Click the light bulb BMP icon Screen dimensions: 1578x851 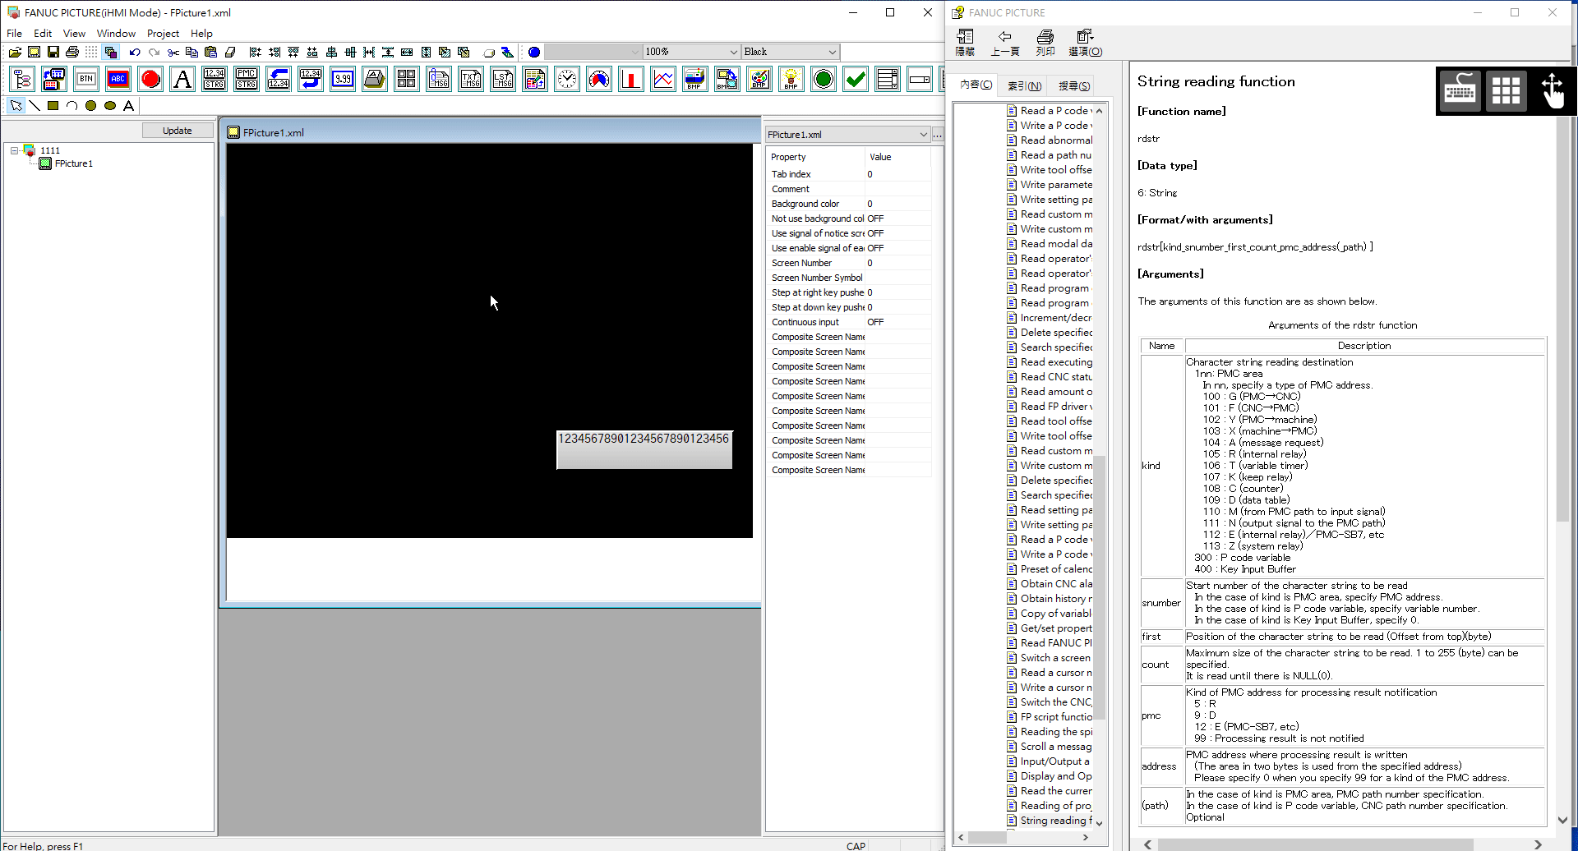(791, 79)
